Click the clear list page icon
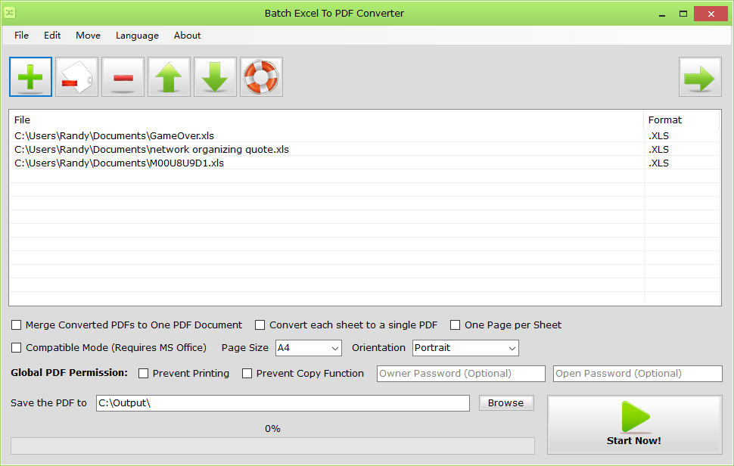Image resolution: width=734 pixels, height=466 pixels. click(x=76, y=76)
